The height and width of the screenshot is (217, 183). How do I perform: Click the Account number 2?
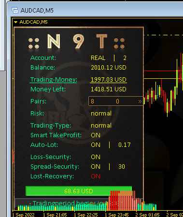(125, 58)
